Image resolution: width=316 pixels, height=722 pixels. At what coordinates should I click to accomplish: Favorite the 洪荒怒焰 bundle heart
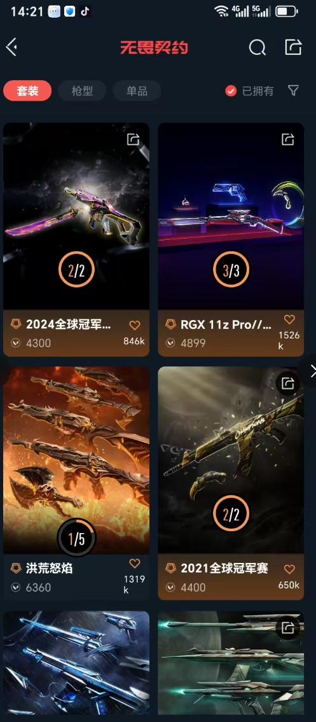tap(134, 563)
